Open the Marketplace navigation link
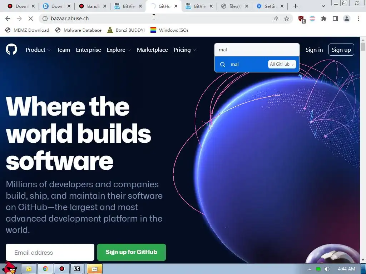366x274 pixels. click(152, 50)
